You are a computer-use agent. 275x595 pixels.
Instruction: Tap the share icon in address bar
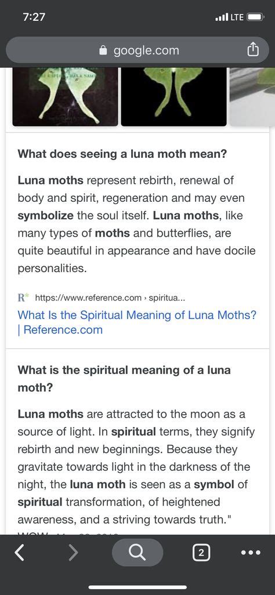pyautogui.click(x=253, y=50)
